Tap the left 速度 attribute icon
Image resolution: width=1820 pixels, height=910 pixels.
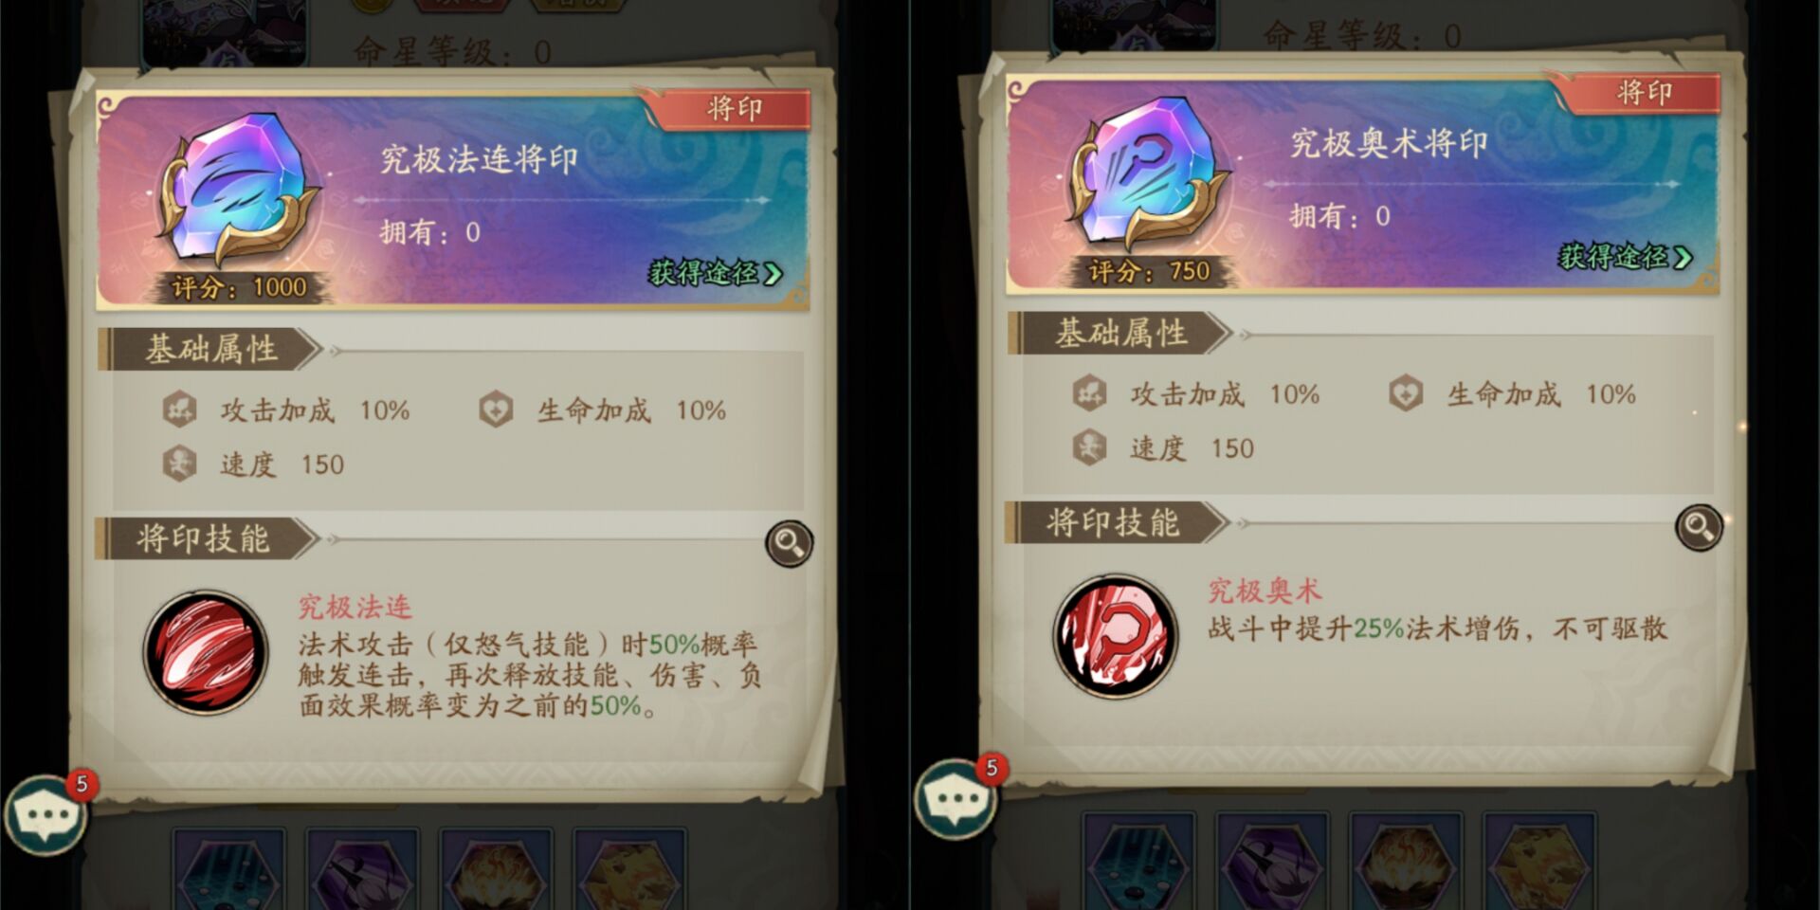pyautogui.click(x=180, y=464)
